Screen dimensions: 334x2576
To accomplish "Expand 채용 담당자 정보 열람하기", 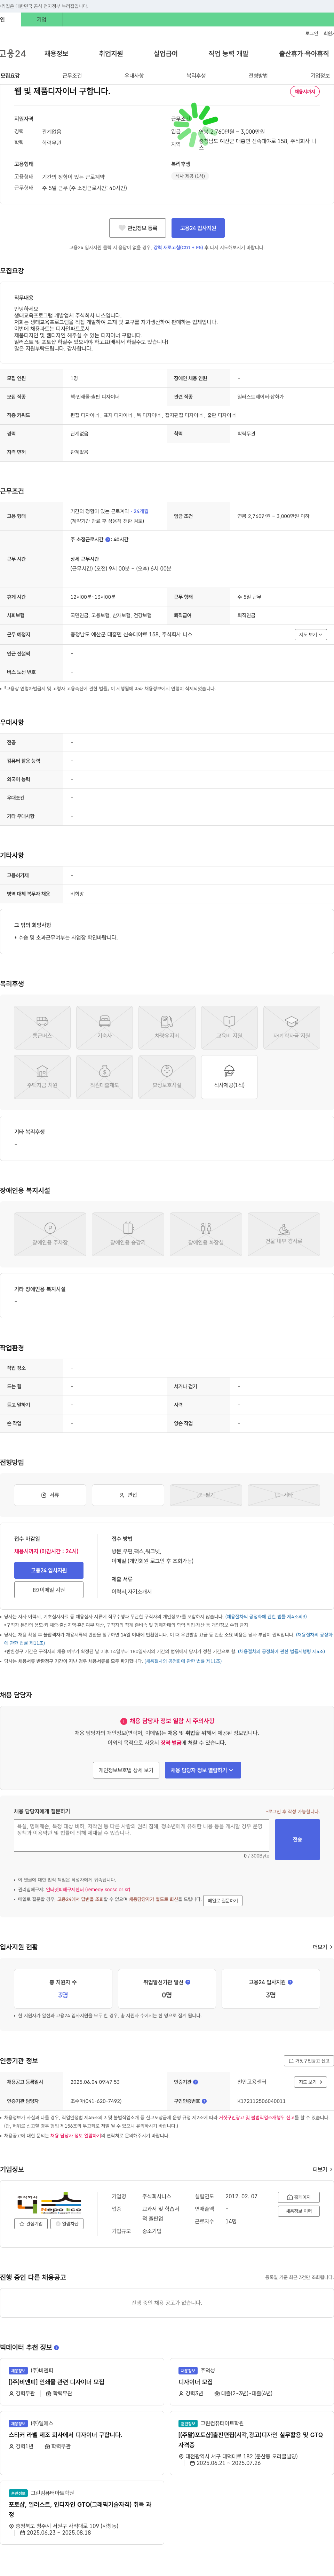I will 203,1770.
